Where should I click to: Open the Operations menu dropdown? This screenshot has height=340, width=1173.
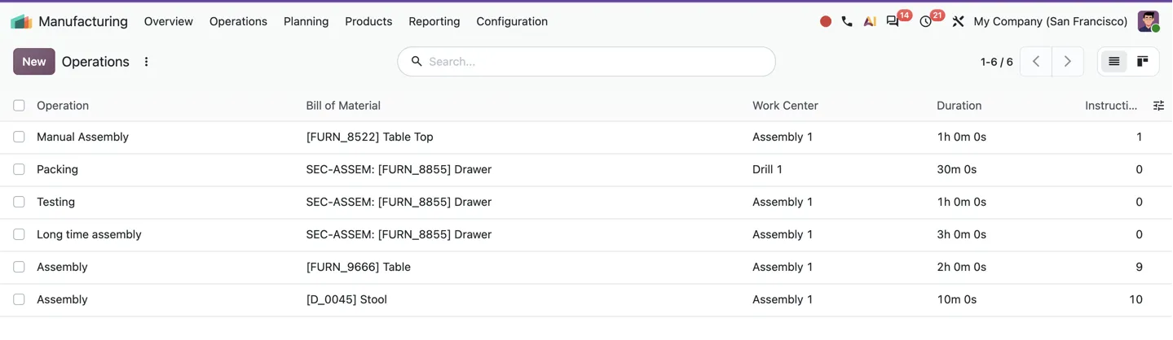tap(238, 22)
